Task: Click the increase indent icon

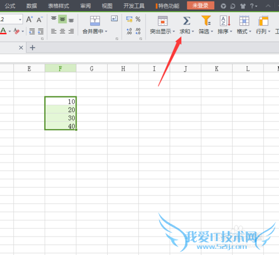Action: point(41,31)
